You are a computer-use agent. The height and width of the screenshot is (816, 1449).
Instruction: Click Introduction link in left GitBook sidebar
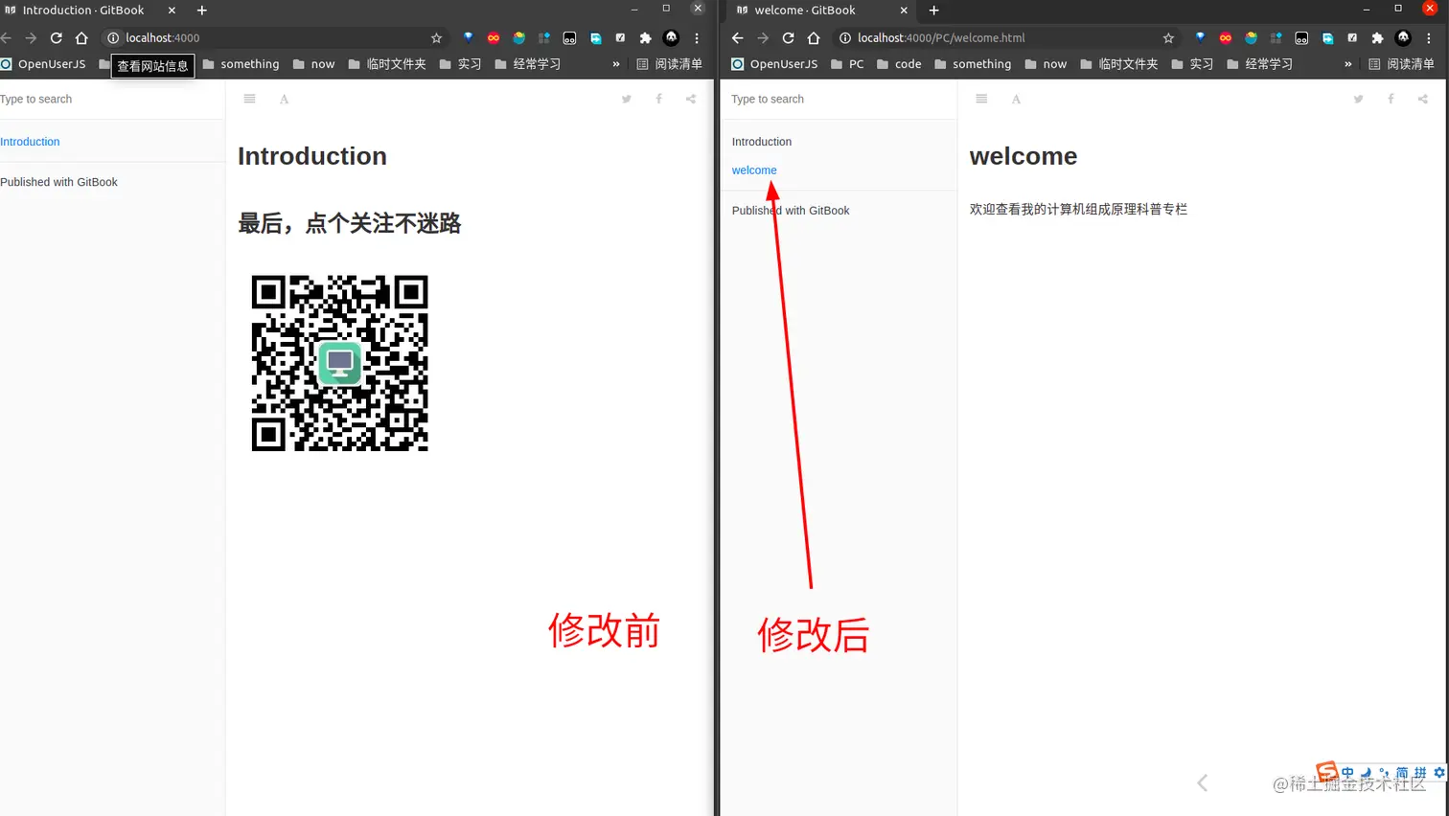pos(30,142)
